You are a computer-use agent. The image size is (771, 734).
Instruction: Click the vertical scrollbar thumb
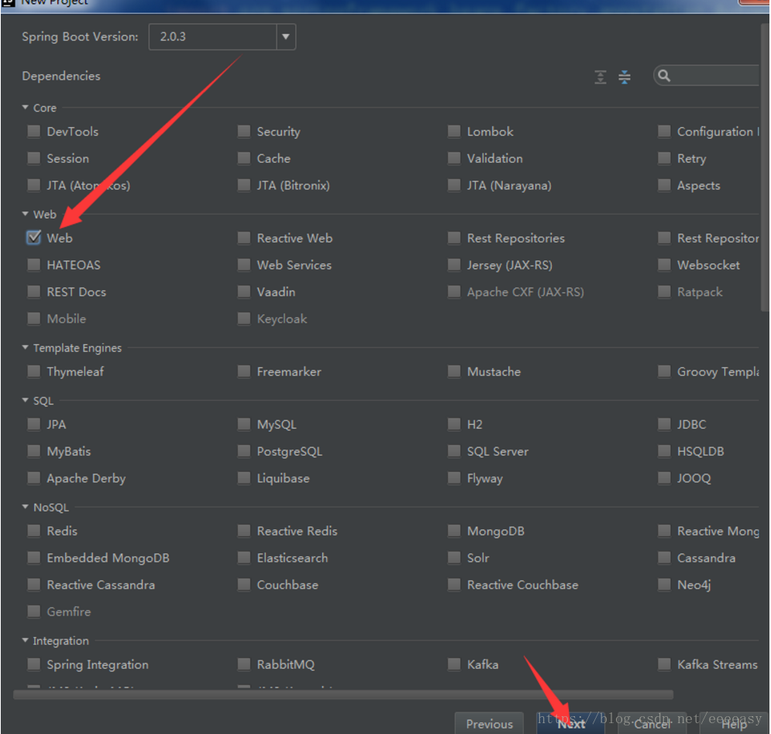click(x=765, y=167)
